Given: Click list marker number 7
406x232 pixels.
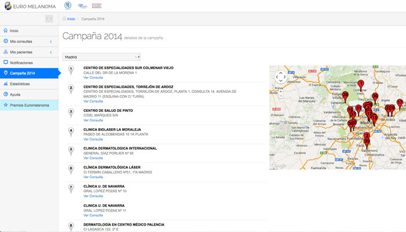Looking at the screenshot, I should click(71, 188).
